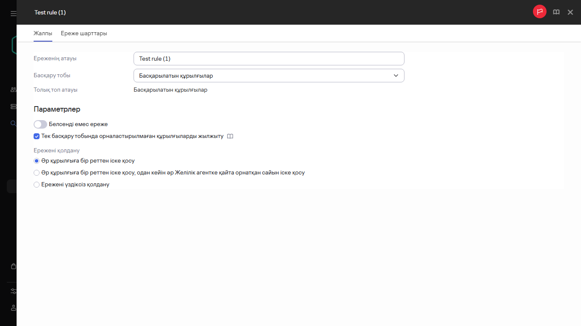
Task: Open the sliders settings icon in sidebar
Action: pyautogui.click(x=13, y=291)
